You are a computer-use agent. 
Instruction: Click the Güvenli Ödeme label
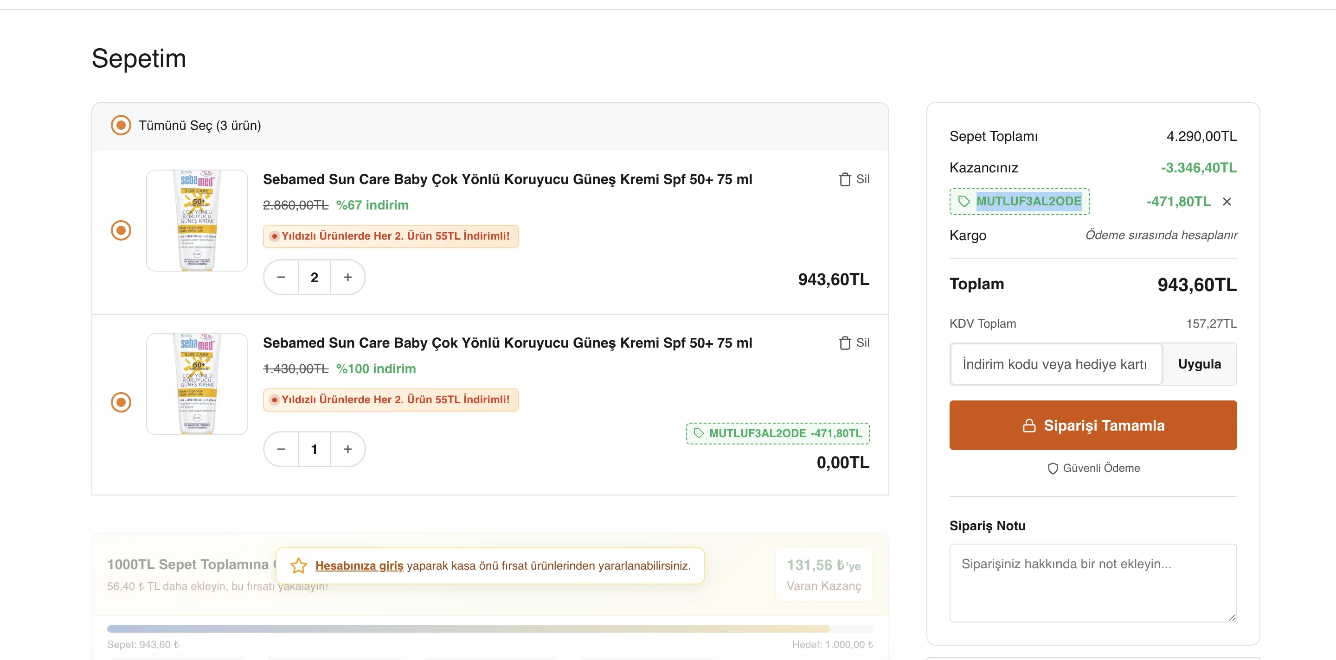(1101, 468)
